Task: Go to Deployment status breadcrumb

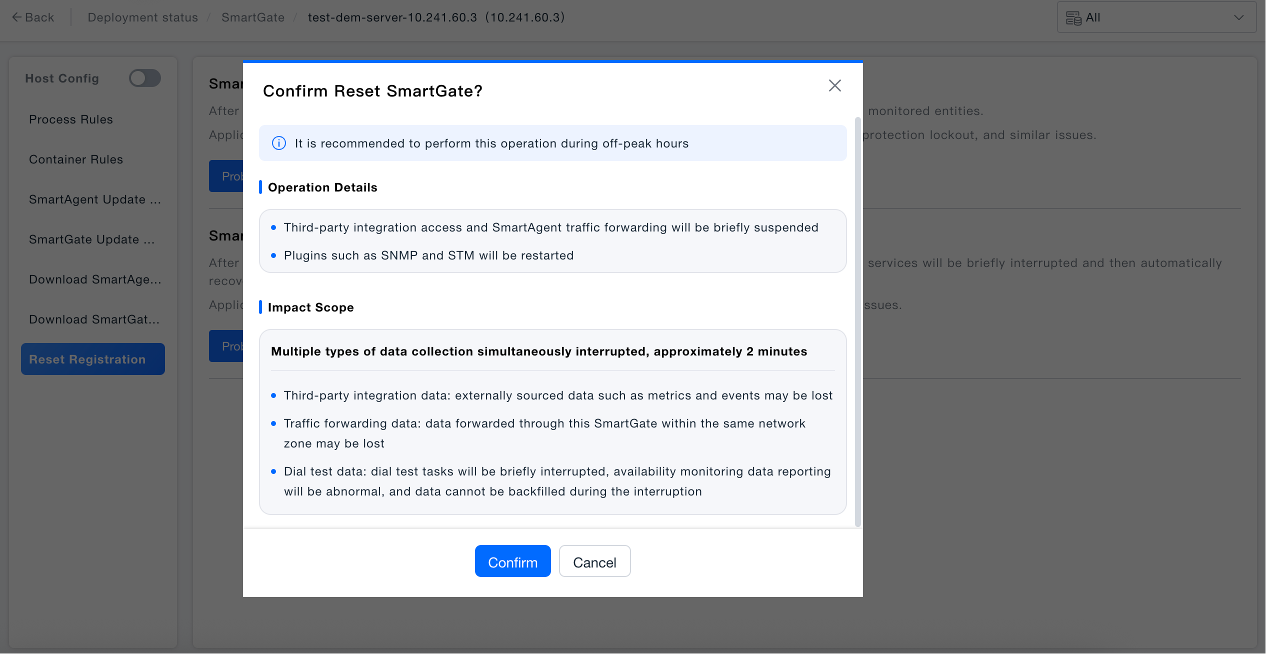Action: (x=143, y=17)
